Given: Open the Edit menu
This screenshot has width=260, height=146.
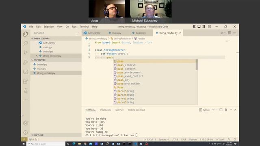Looking at the screenshot, I should click(38, 26).
